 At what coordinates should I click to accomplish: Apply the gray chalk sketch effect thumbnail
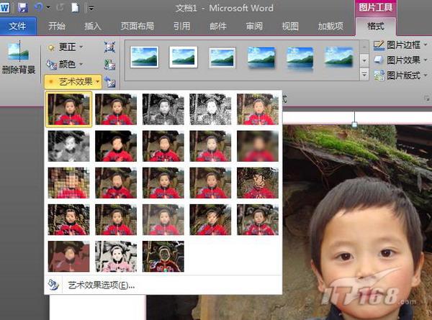point(69,146)
